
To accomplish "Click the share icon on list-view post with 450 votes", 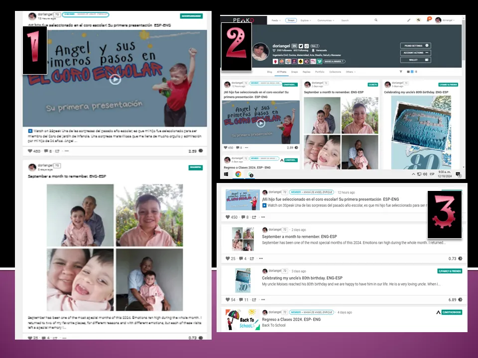I will [254, 217].
